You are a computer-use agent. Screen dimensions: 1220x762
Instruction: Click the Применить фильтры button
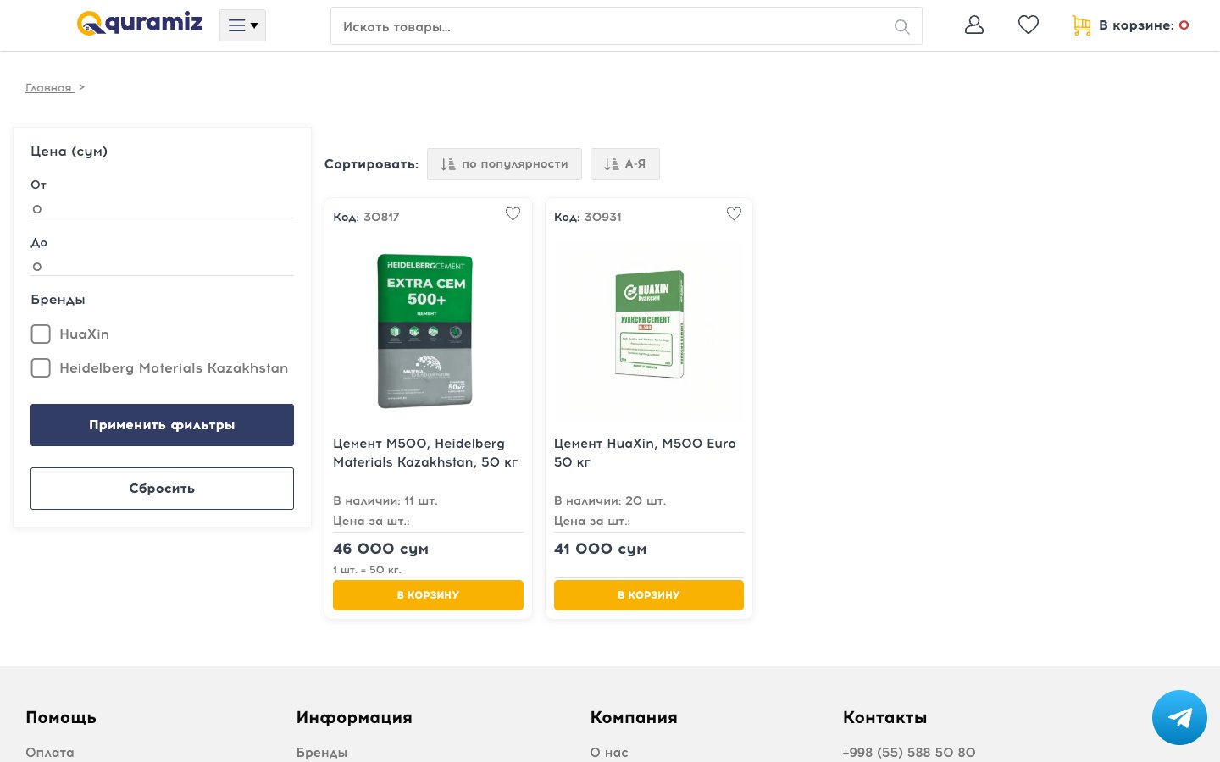click(162, 425)
